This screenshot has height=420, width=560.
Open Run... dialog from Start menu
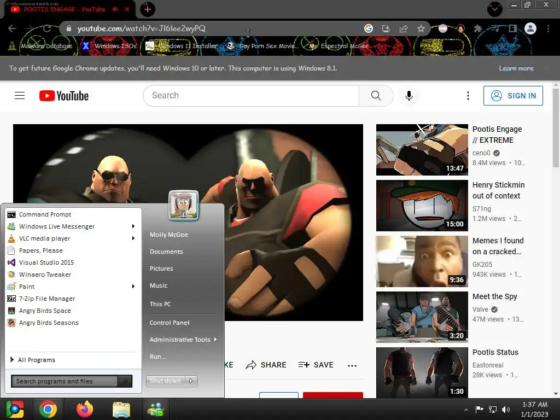point(158,357)
